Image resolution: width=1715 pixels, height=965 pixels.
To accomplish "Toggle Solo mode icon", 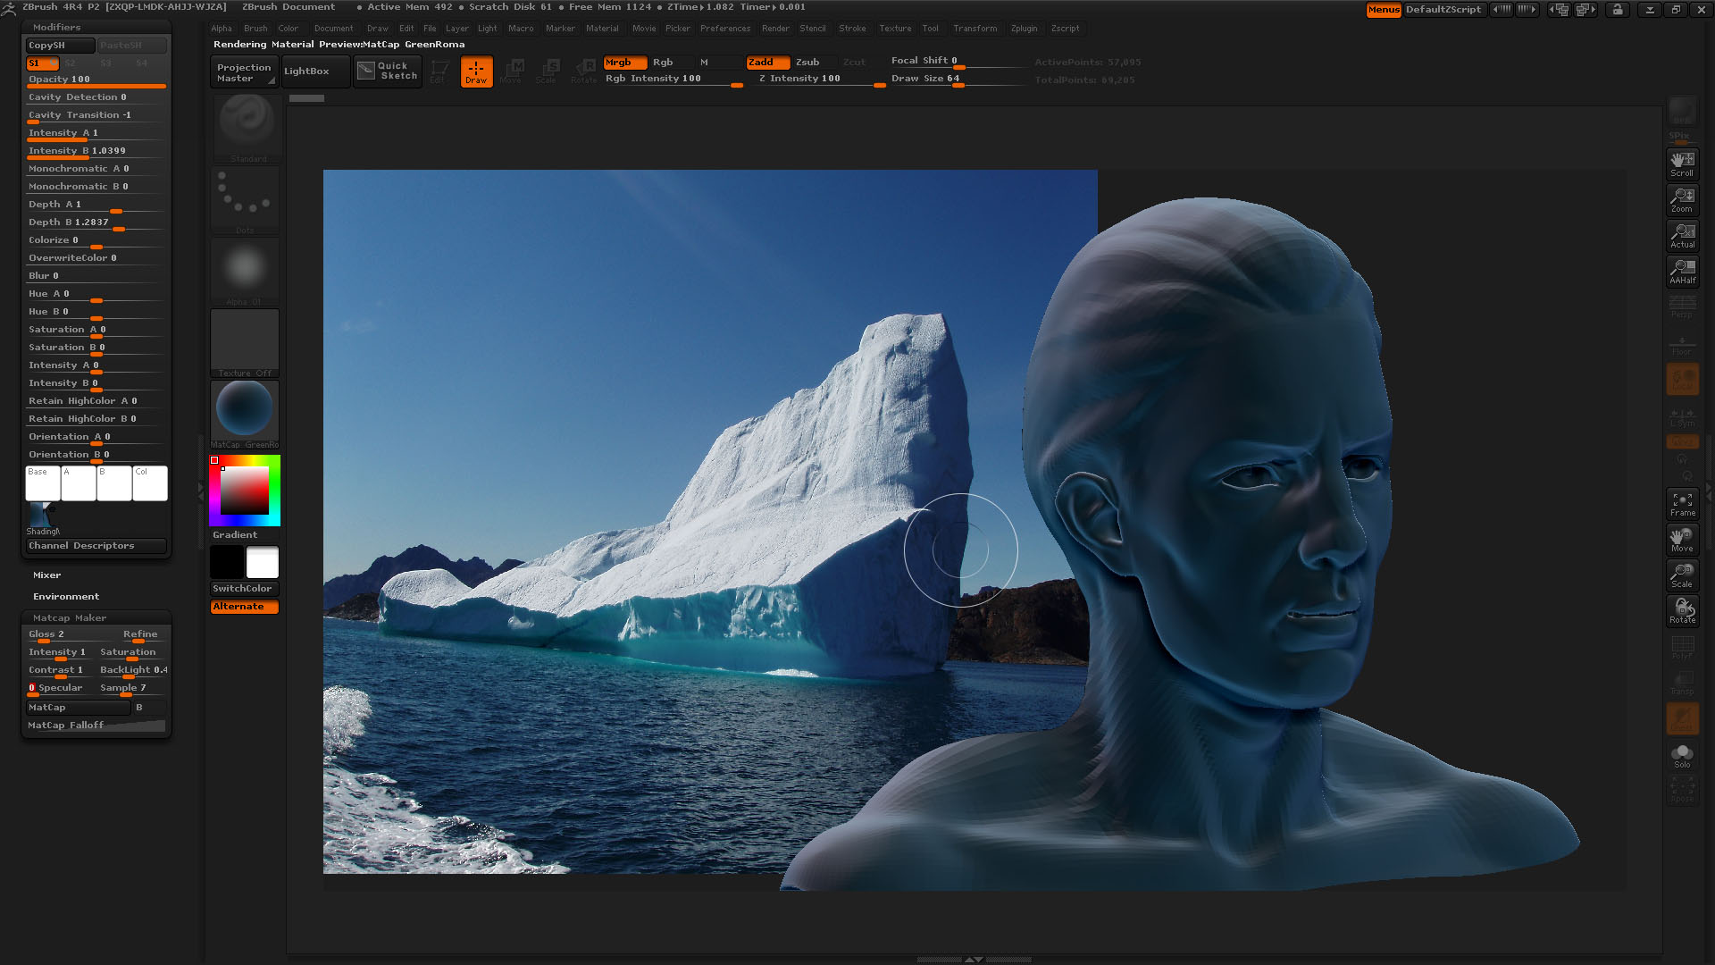I will [1682, 756].
